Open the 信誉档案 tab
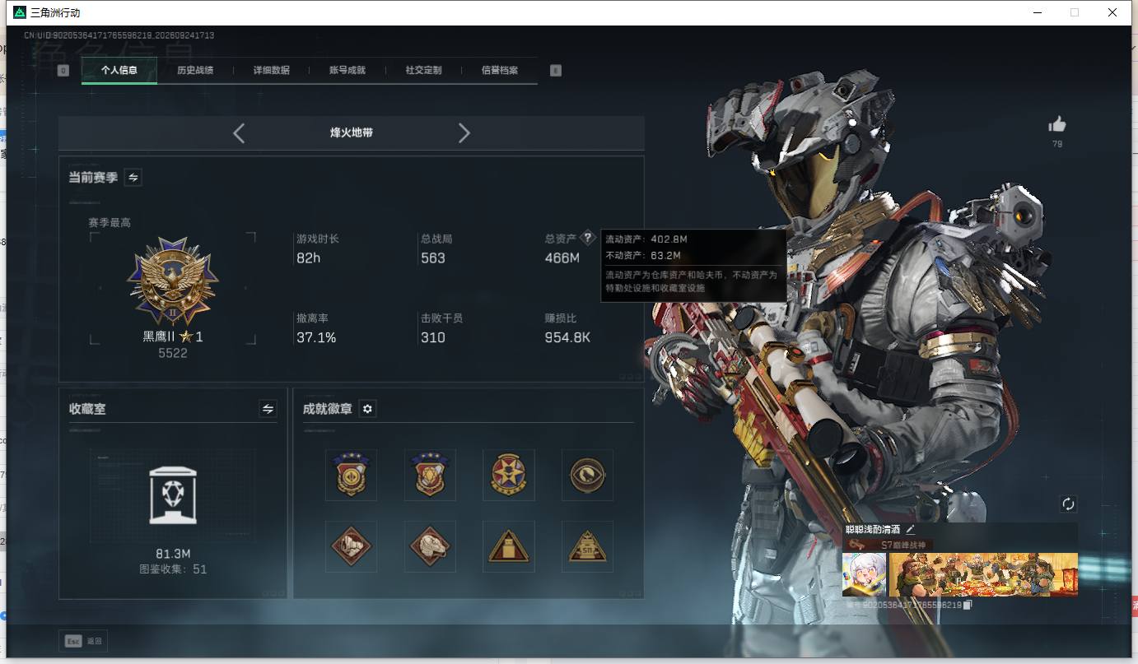 tap(500, 71)
